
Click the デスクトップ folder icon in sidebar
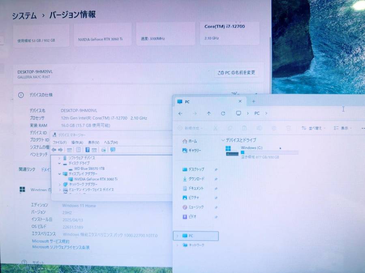[185, 169]
